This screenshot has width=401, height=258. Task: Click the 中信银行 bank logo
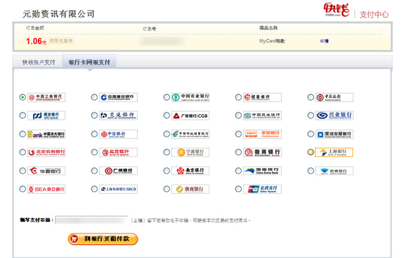click(x=119, y=134)
